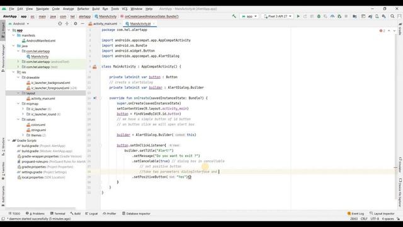Open the Problems tool window
403x227 pixels.
[x=35, y=214]
